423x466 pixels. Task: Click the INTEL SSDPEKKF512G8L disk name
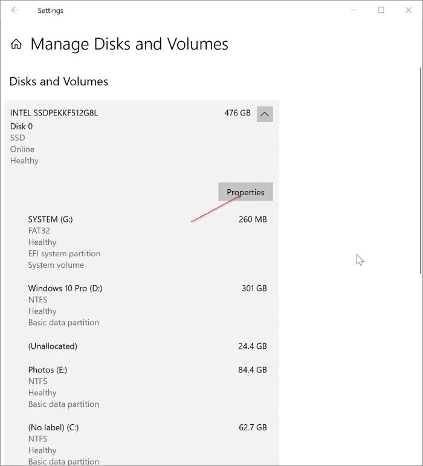[54, 113]
